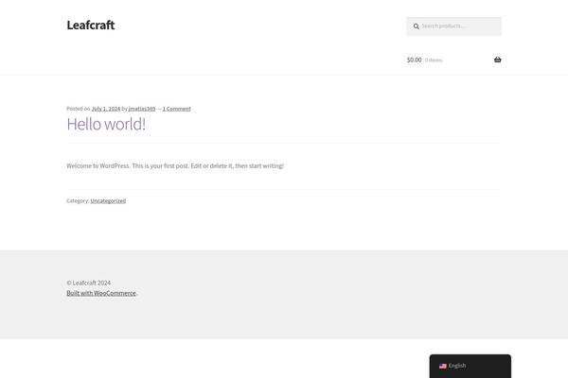Open the cart total $0.00 link
The width and height of the screenshot is (568, 378).
coord(415,60)
